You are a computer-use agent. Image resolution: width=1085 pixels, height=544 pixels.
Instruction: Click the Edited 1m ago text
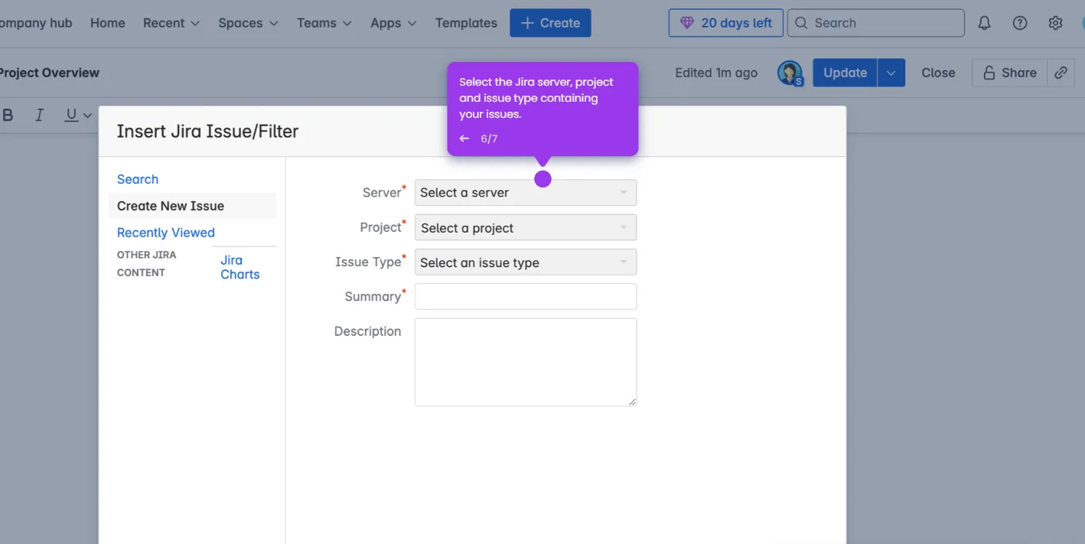click(716, 73)
